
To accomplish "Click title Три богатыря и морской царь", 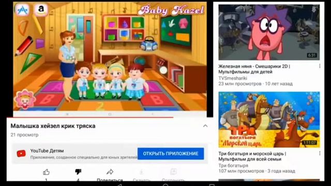I will [252, 156].
